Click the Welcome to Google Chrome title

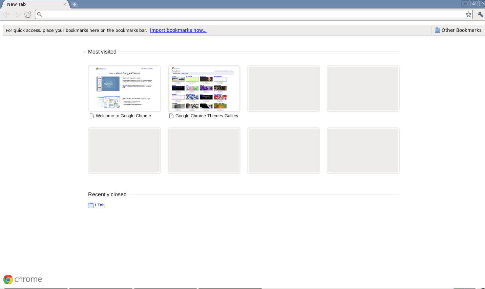point(123,116)
